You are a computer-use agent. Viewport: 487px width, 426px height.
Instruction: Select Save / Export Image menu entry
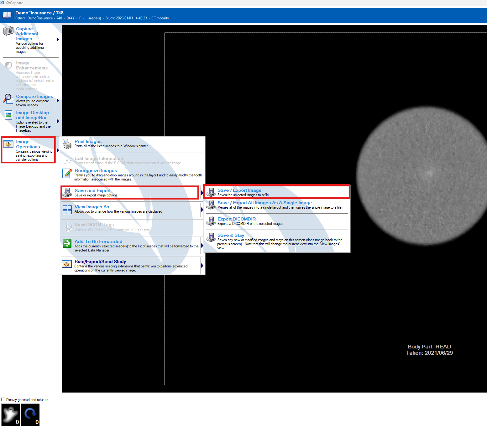(x=239, y=190)
